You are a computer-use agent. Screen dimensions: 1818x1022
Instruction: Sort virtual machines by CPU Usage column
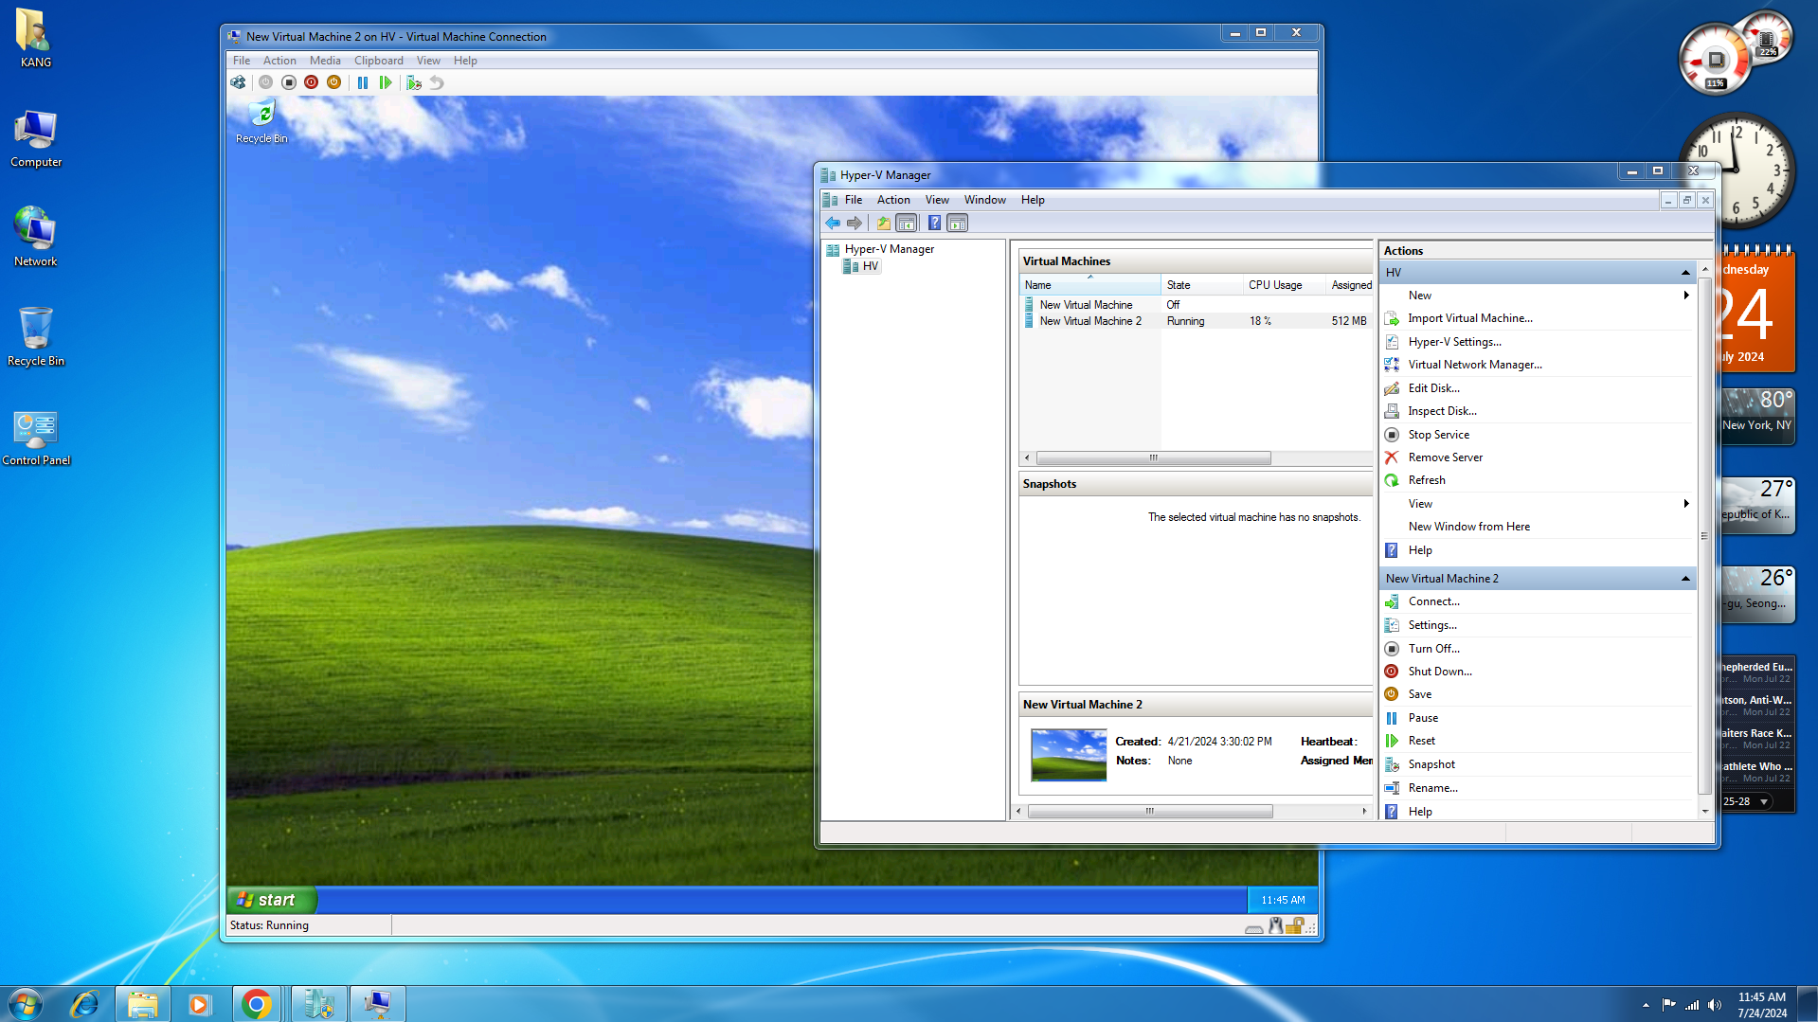click(1284, 285)
